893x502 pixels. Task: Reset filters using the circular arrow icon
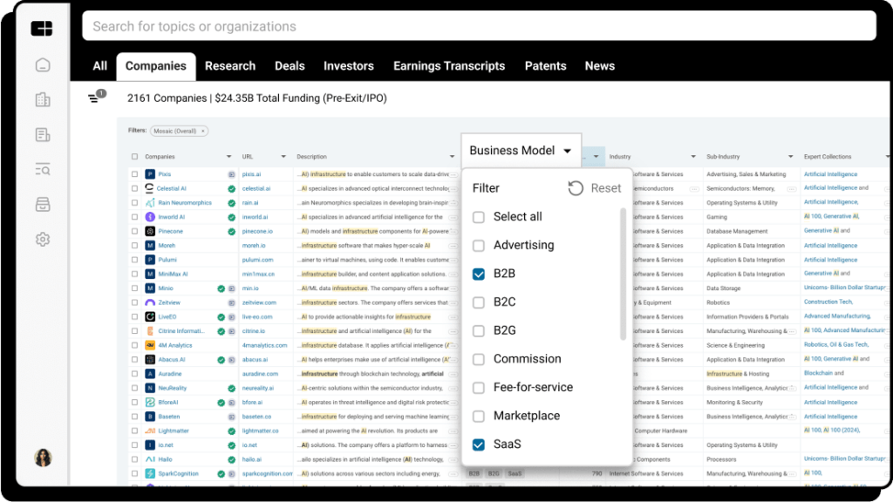(x=575, y=187)
